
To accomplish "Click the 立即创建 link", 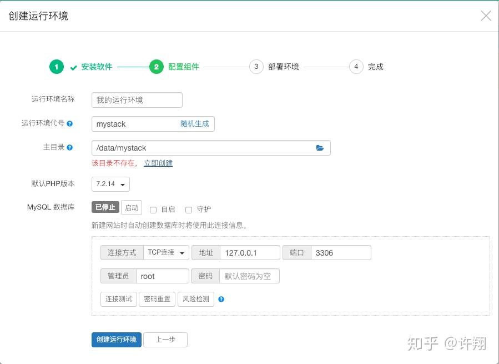I will (x=158, y=163).
